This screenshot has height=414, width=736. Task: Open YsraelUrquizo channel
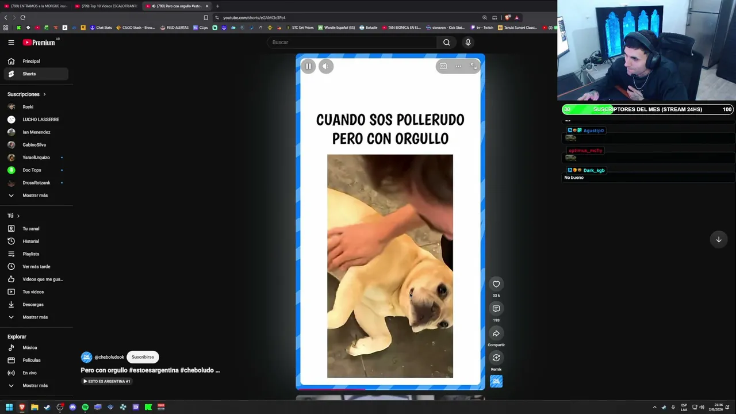(x=36, y=158)
